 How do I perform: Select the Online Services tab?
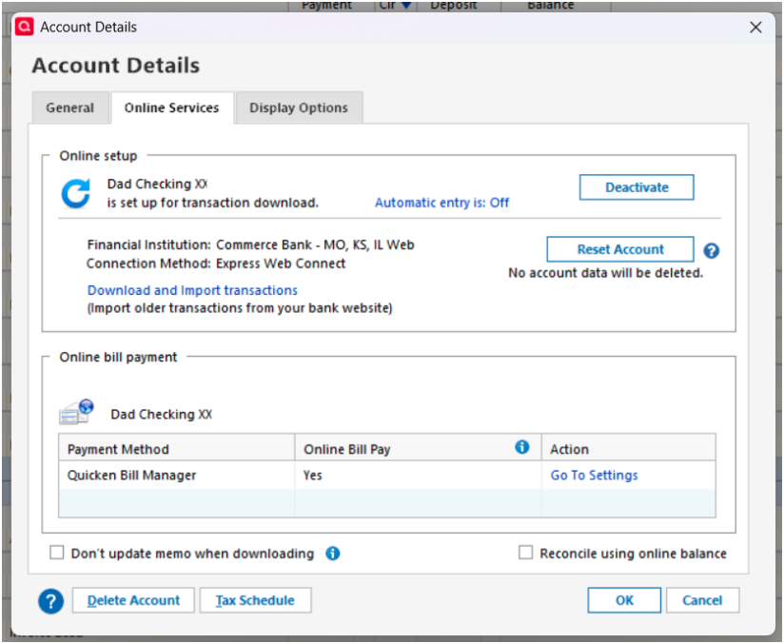[172, 107]
